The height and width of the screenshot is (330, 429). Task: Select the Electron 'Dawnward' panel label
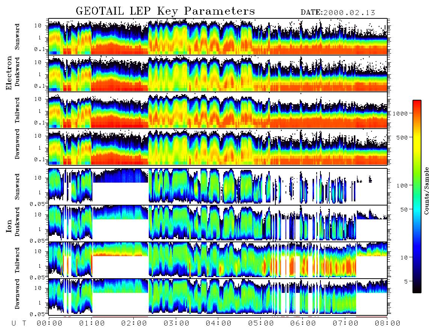tap(17, 144)
